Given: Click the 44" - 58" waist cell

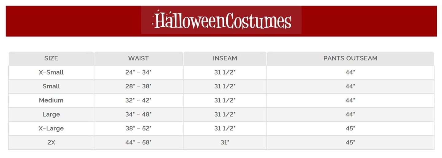Looking at the screenshot, I should click(x=138, y=143).
